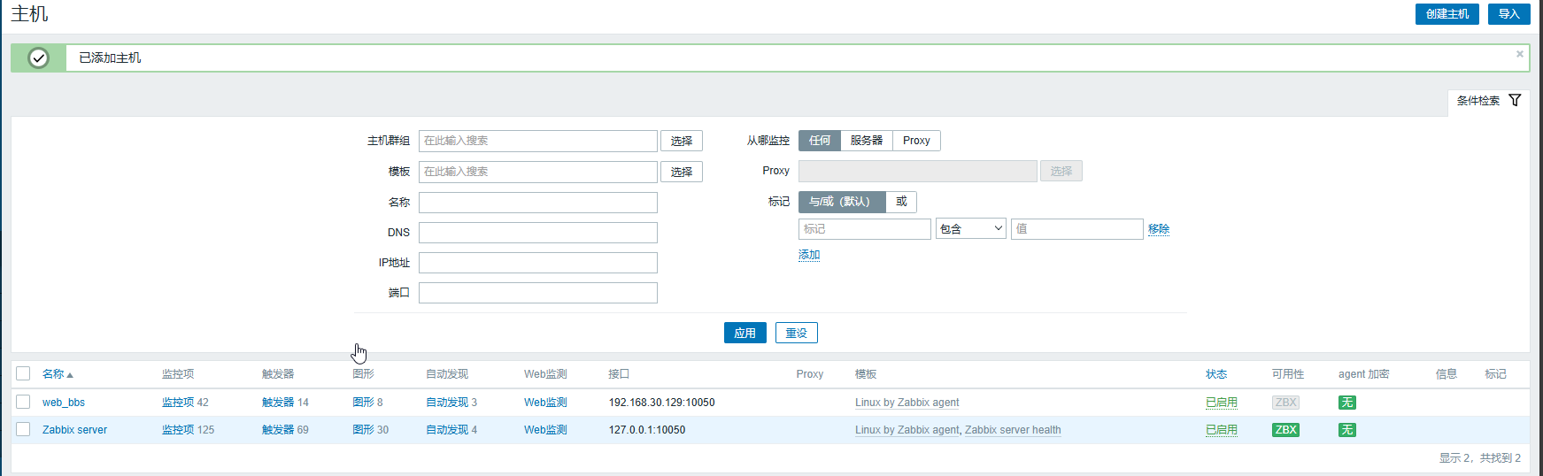Viewport: 1543px width, 476px height.
Task: Select 任何 for 从哪监控
Action: point(820,141)
